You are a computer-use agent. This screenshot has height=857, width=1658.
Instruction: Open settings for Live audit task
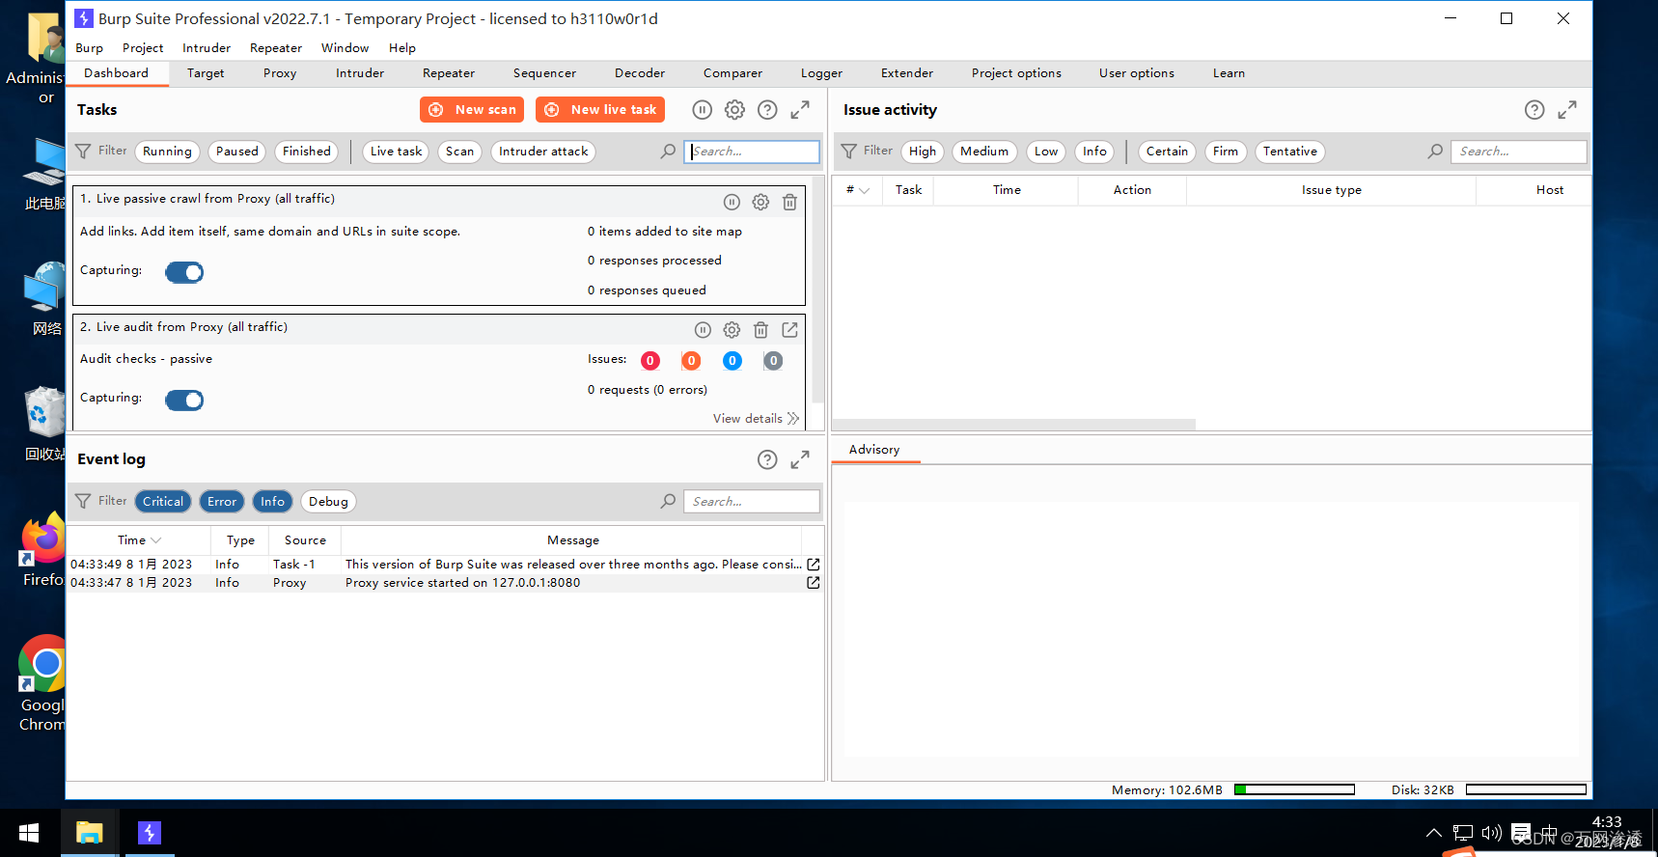pyautogui.click(x=732, y=330)
